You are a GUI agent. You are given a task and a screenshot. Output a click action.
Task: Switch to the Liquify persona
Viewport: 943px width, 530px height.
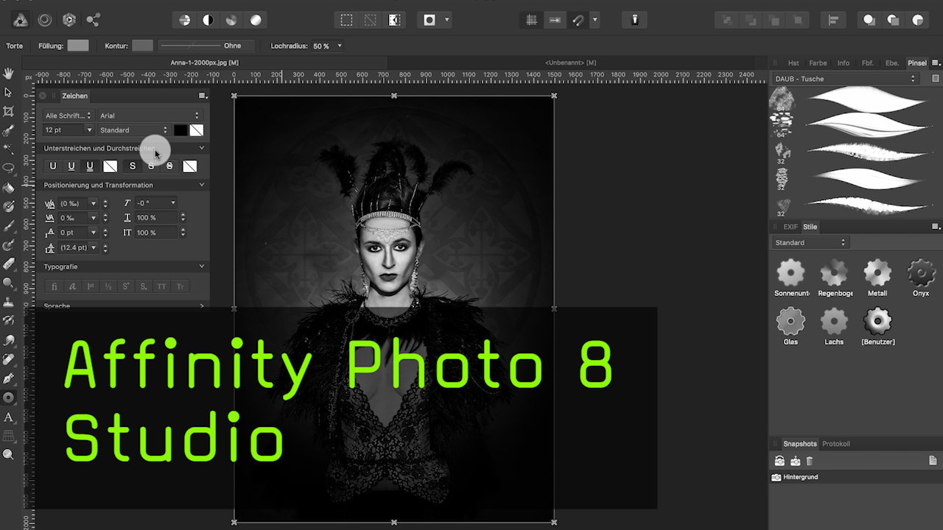pyautogui.click(x=44, y=20)
